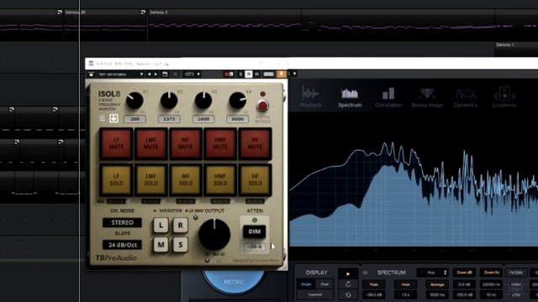Viewport: 538px width, 302px height.
Task: Click the 1373 frequency value field
Action: (169, 119)
